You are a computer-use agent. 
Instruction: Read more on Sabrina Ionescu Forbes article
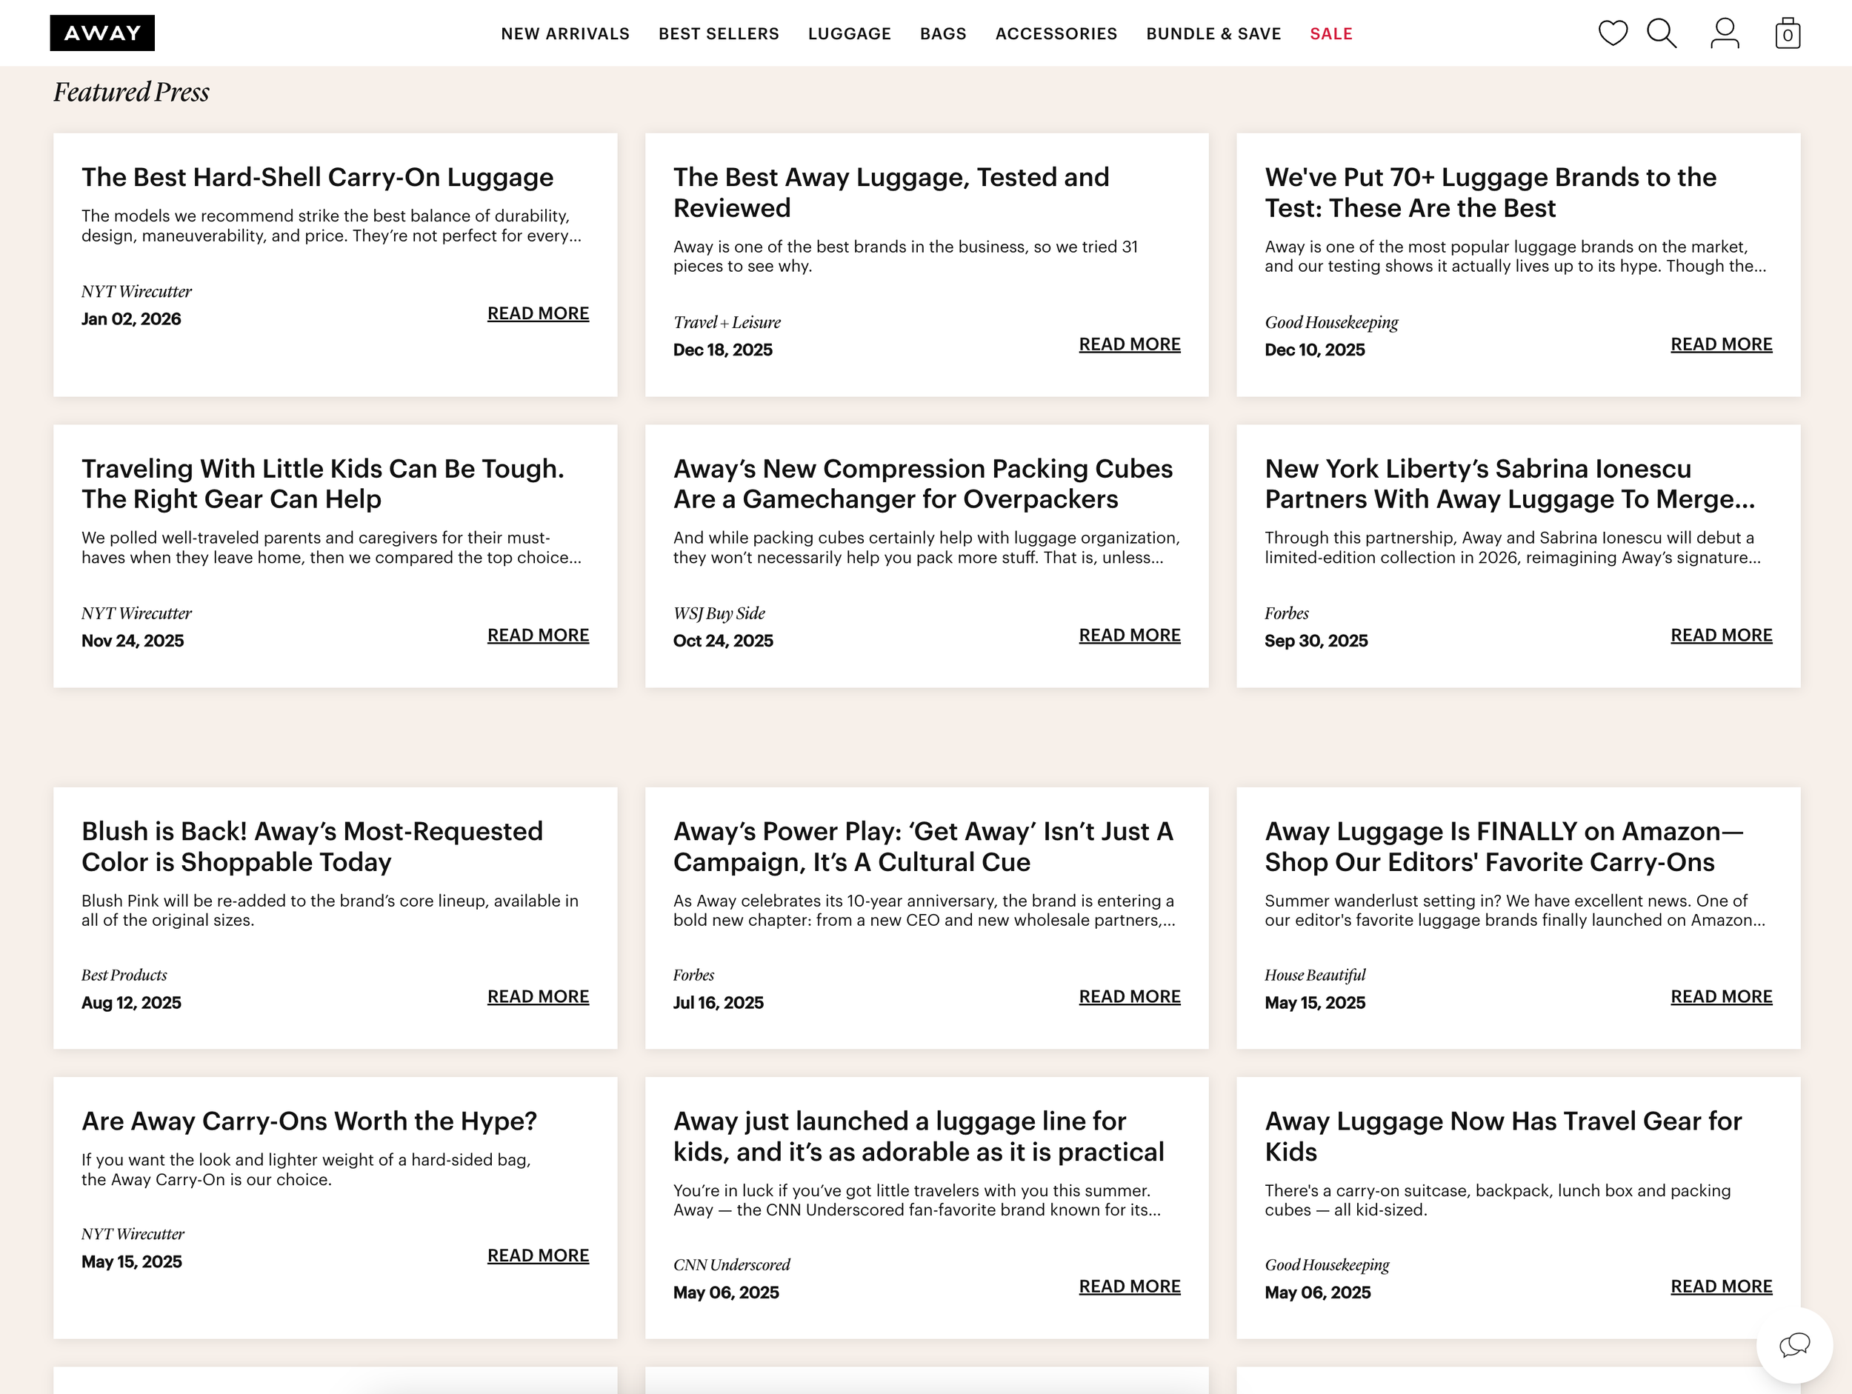[1721, 636]
